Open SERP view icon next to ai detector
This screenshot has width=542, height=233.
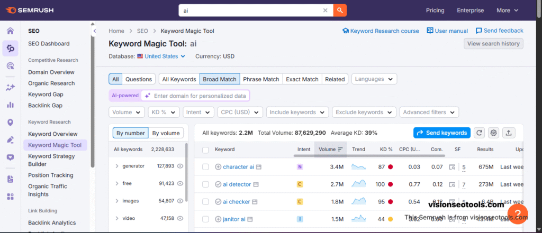click(256, 184)
